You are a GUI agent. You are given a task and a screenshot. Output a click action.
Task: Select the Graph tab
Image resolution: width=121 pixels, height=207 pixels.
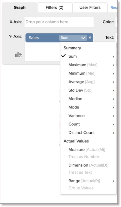(x=20, y=7)
